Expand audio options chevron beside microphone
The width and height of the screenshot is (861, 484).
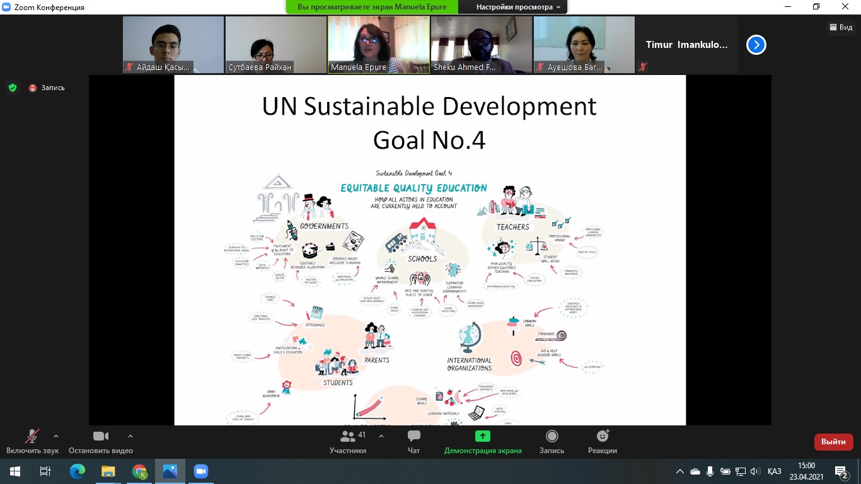tap(56, 435)
